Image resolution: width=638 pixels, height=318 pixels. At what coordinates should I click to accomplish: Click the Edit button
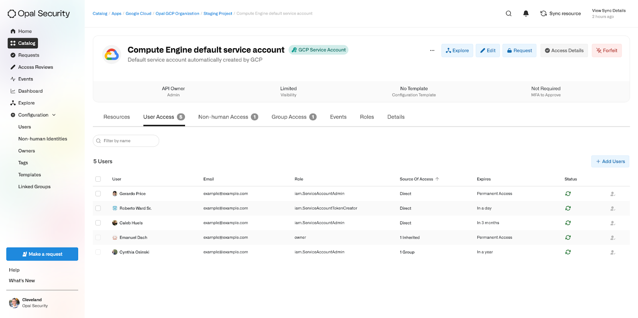(488, 51)
